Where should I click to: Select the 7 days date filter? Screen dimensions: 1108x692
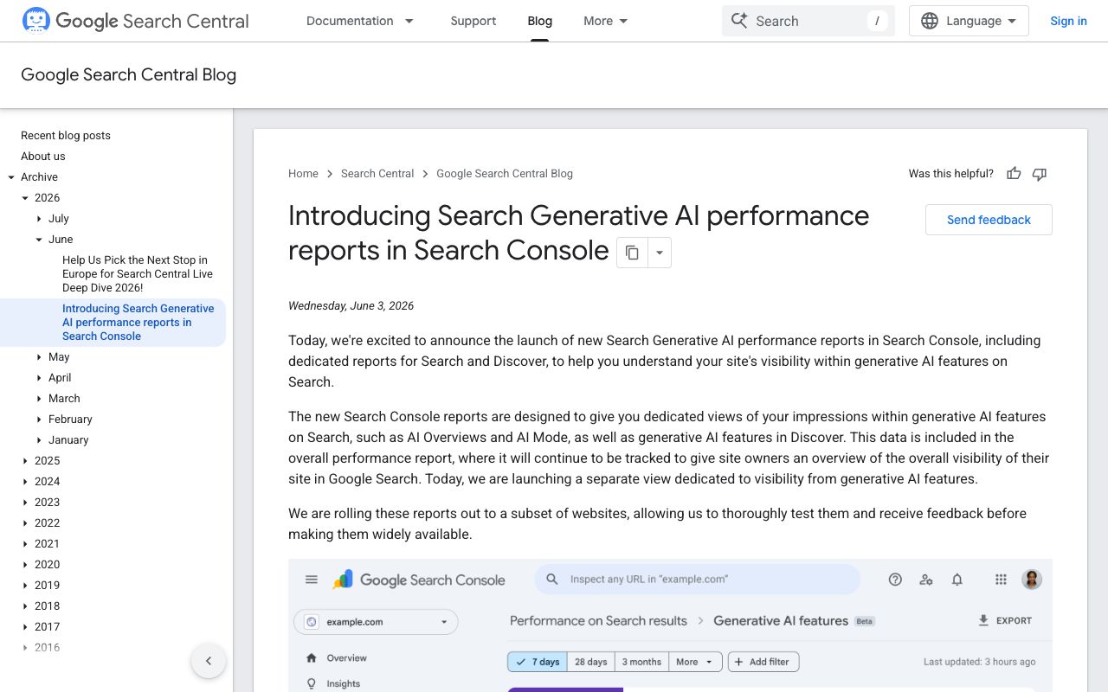537,662
